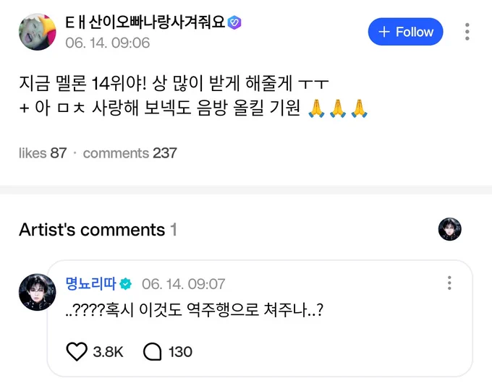Click the purple fan badge beside the username

pos(234,22)
